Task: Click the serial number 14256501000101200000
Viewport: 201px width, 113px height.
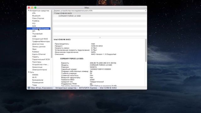Action: pos(100,69)
